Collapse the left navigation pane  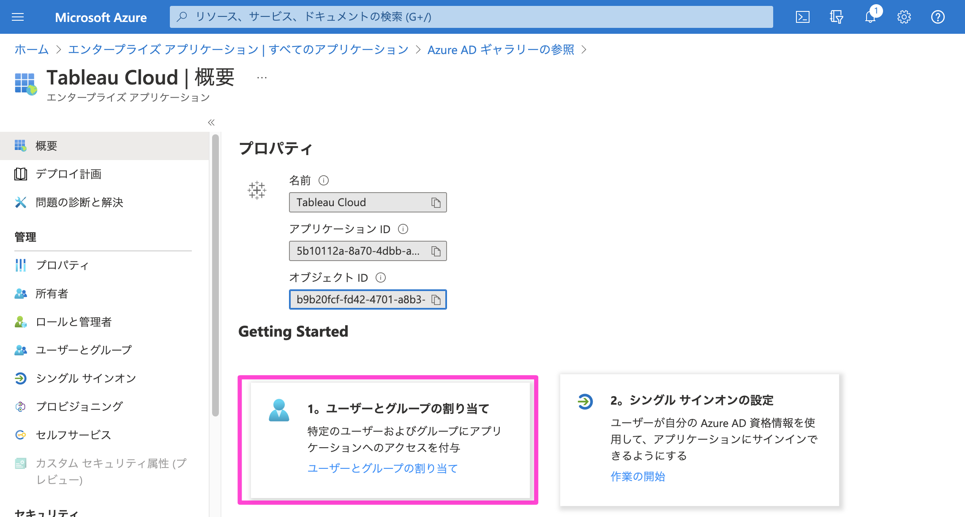coord(211,122)
